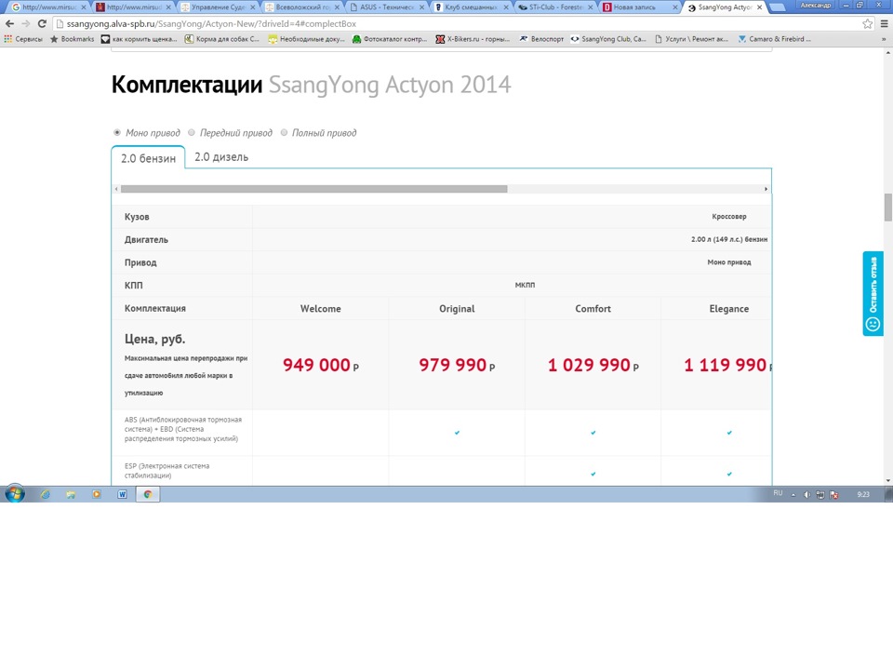Select the 'Моно привод' radio button

coord(117,132)
